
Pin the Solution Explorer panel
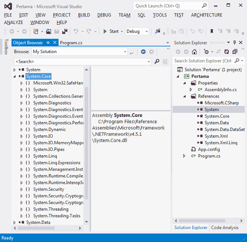[x=235, y=43]
